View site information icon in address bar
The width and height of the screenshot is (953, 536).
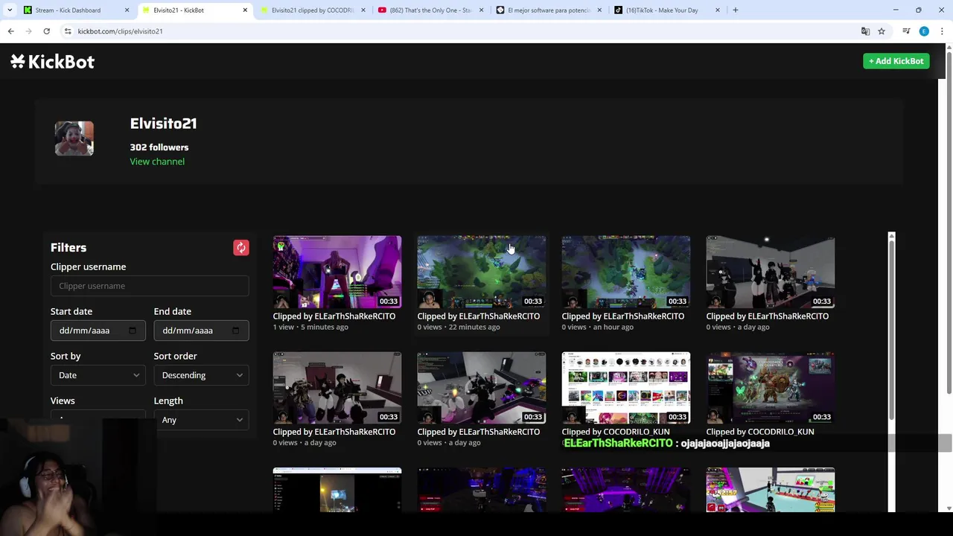68,31
